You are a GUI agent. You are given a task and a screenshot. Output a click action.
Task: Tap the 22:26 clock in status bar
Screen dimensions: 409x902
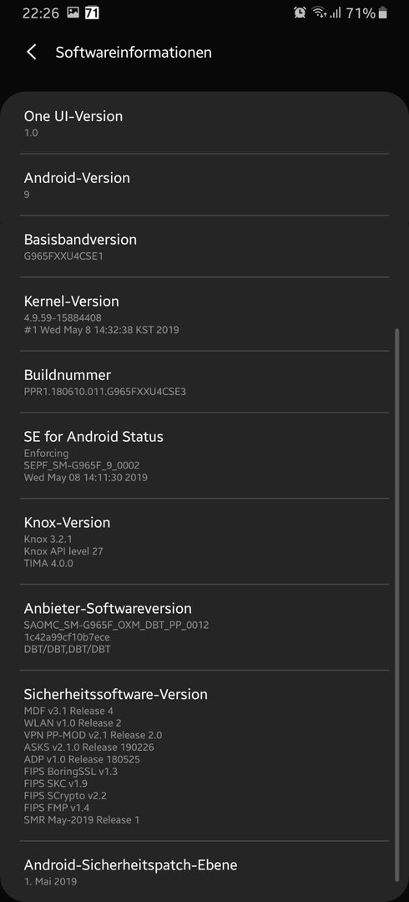41,13
